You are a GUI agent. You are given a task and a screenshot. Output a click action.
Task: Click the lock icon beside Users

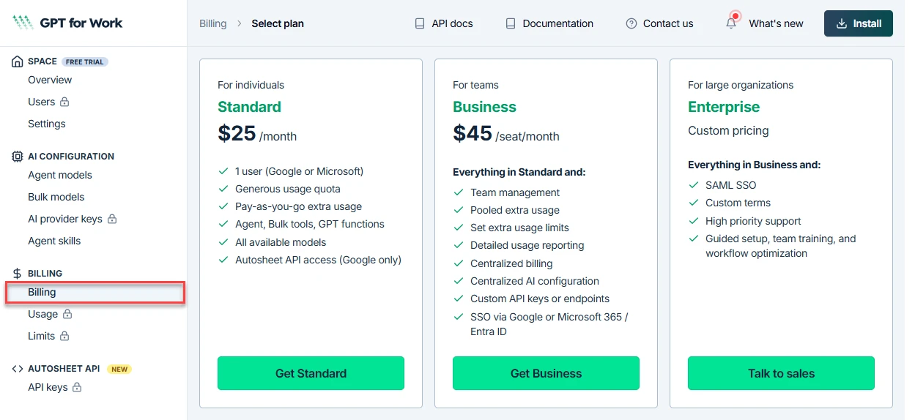point(64,102)
